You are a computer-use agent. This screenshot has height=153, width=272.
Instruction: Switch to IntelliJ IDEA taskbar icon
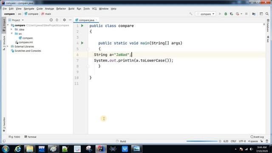[x=101, y=149]
